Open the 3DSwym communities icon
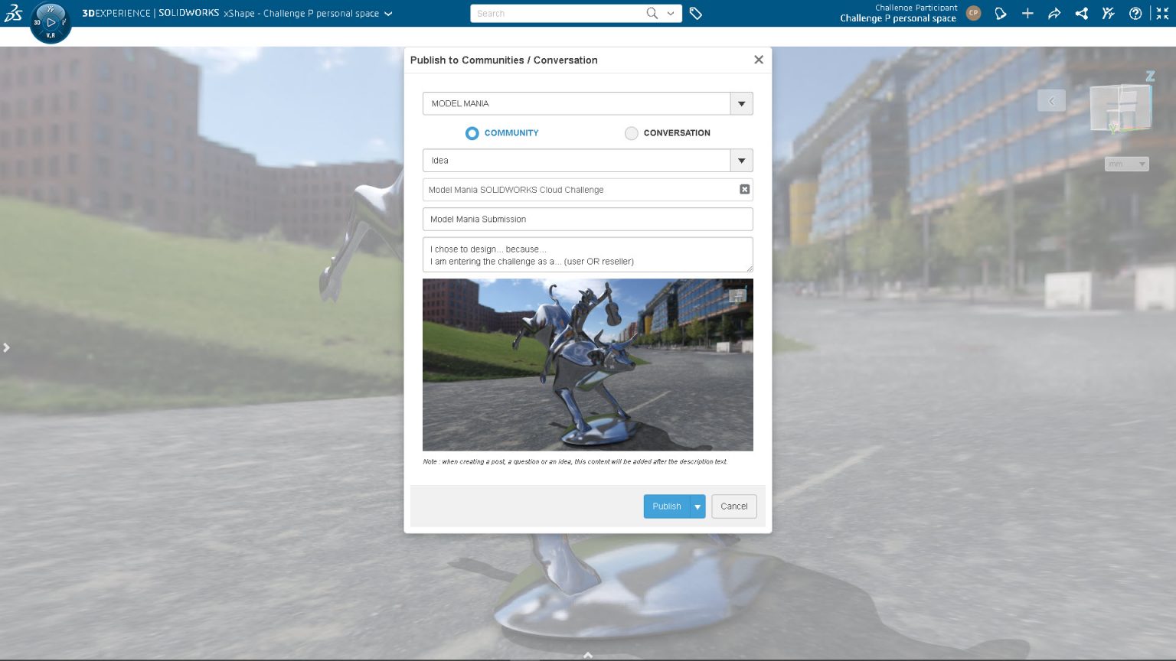The image size is (1176, 661). pos(1108,13)
